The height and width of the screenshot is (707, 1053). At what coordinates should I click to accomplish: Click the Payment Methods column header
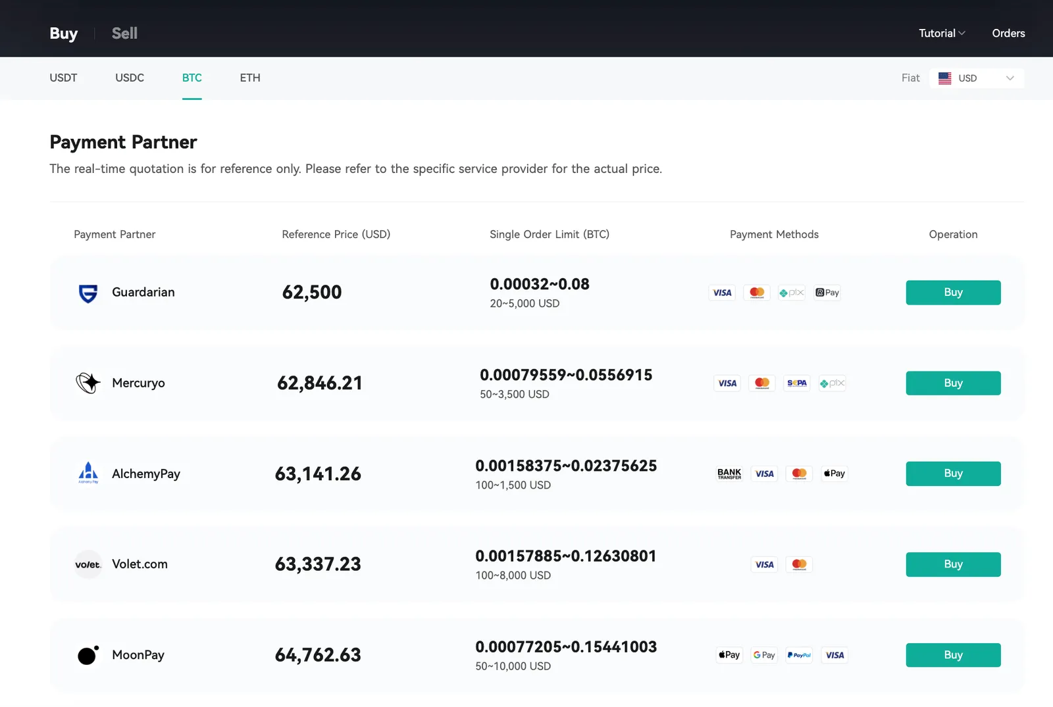(x=774, y=235)
